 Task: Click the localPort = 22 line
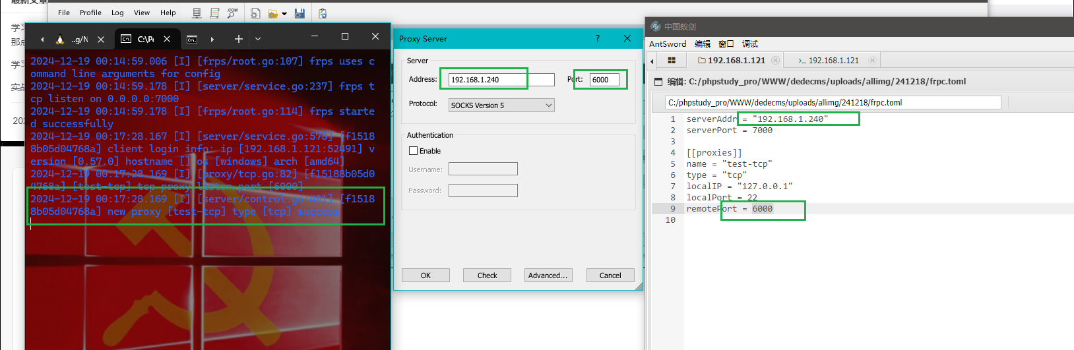click(x=722, y=198)
